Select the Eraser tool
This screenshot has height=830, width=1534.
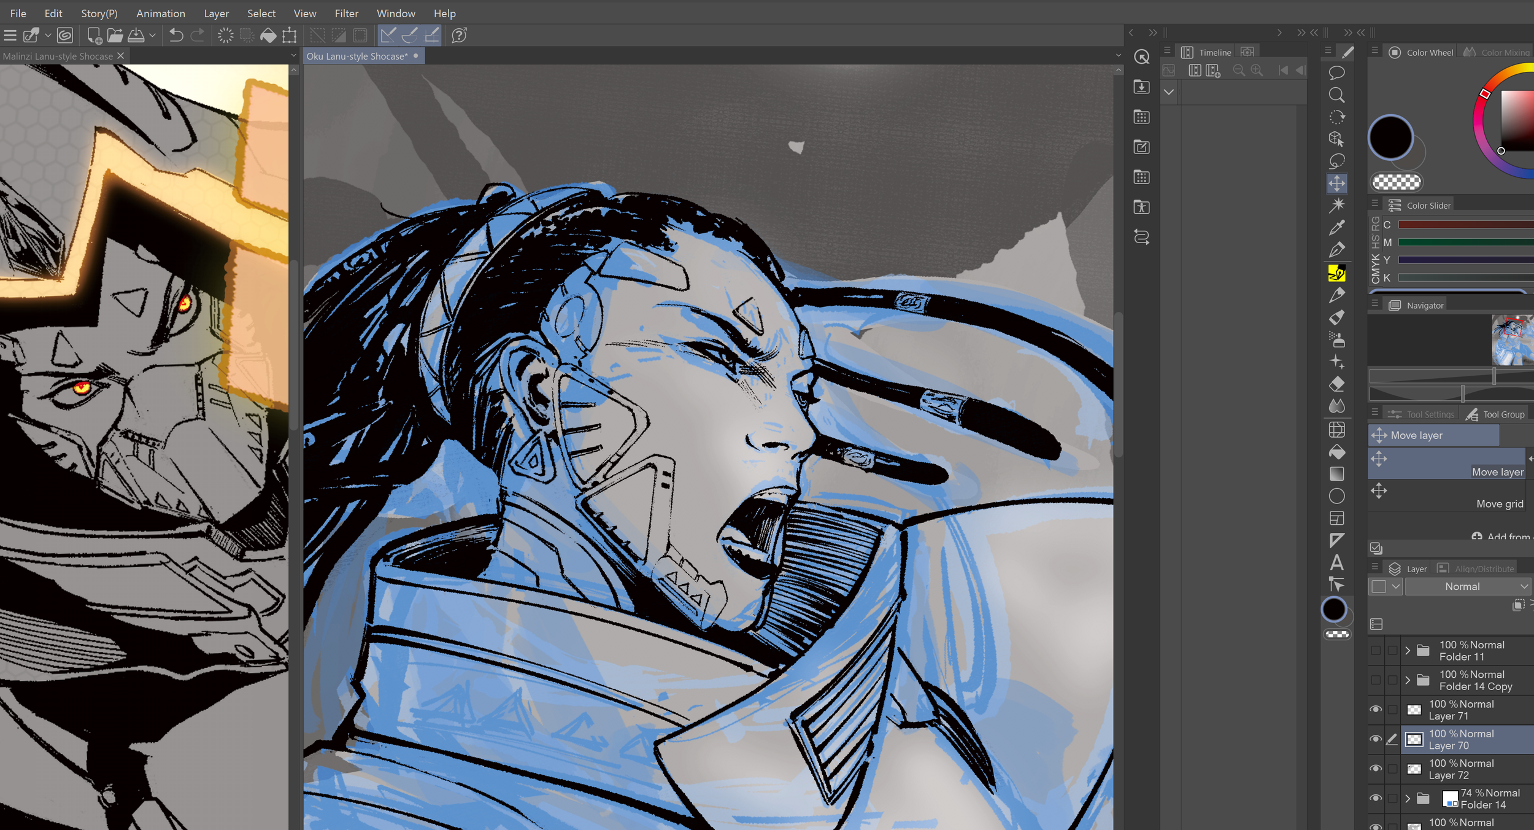click(x=1336, y=384)
